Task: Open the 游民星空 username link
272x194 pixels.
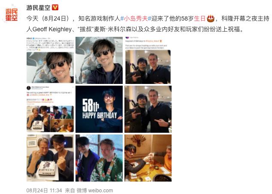Action: (38, 8)
